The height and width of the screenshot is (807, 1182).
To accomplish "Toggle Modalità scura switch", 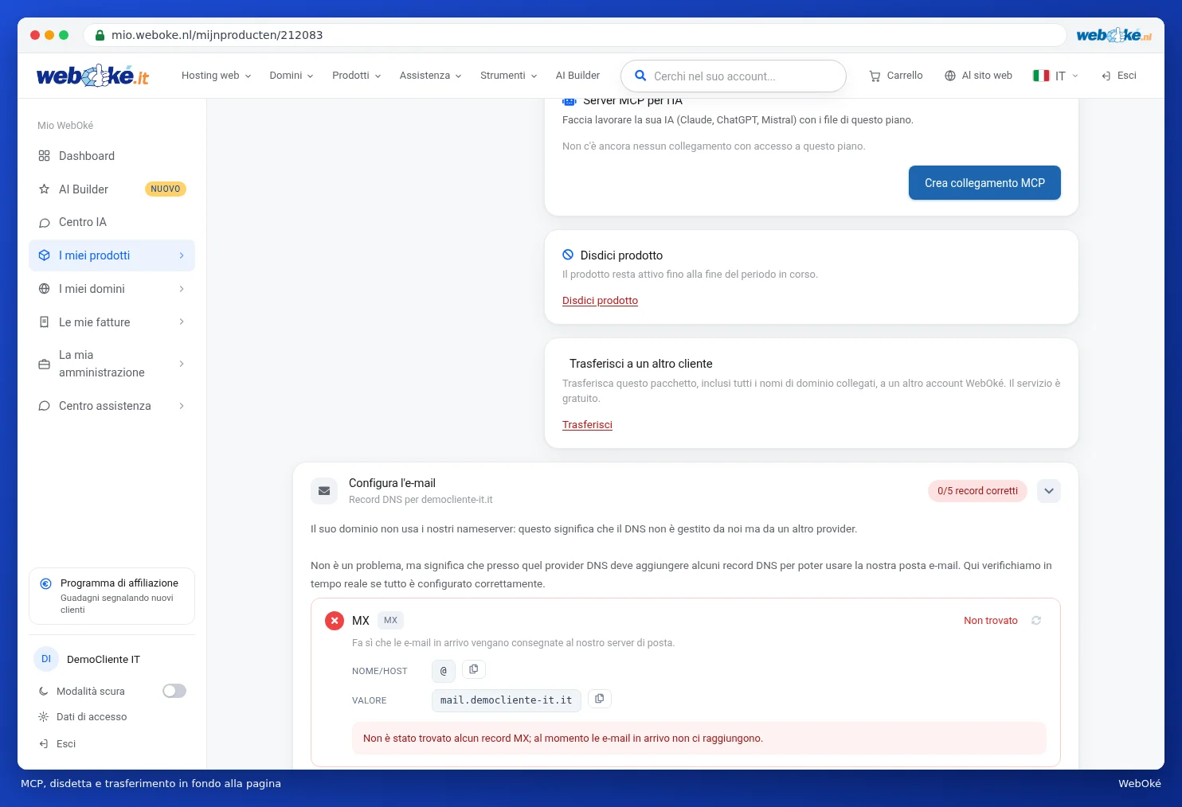I will (174, 691).
